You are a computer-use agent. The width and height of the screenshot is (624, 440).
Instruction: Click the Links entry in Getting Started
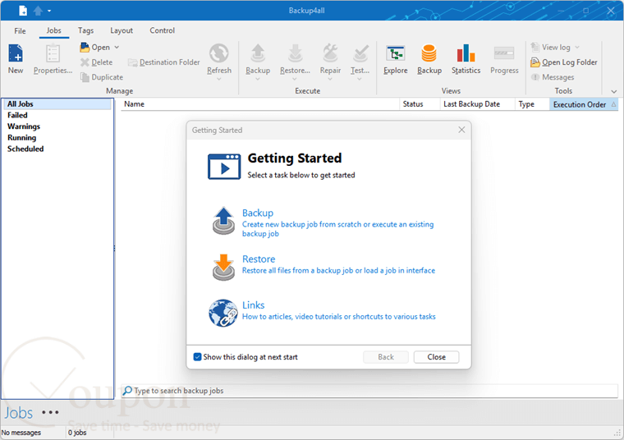click(x=253, y=305)
